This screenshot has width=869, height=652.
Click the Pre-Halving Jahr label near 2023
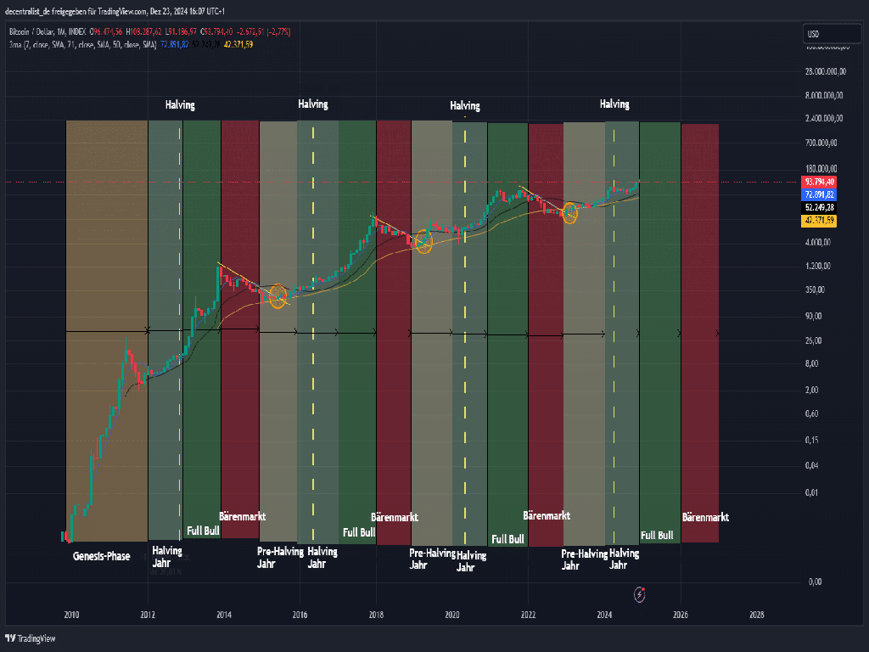[x=584, y=559]
